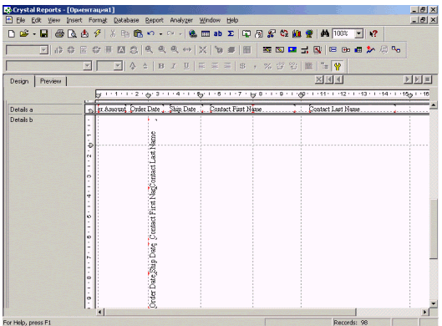Screen dimensions: 442x326
Task: Click the horizontal scrollbar thumb
Action: tap(231, 312)
